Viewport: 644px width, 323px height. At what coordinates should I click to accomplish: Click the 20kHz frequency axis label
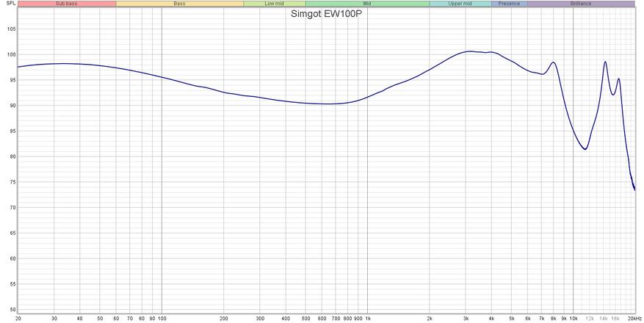(x=634, y=319)
